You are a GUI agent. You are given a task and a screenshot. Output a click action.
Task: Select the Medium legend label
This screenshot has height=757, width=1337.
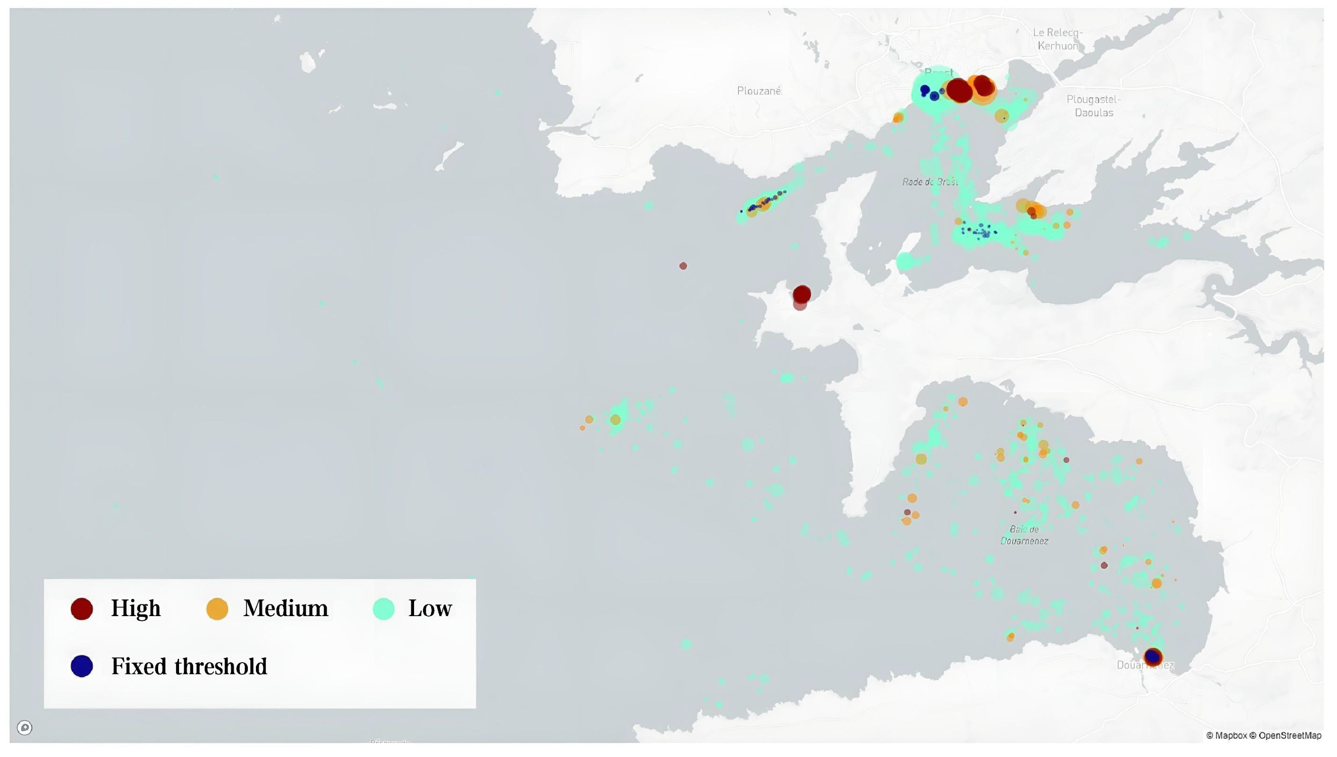286,608
